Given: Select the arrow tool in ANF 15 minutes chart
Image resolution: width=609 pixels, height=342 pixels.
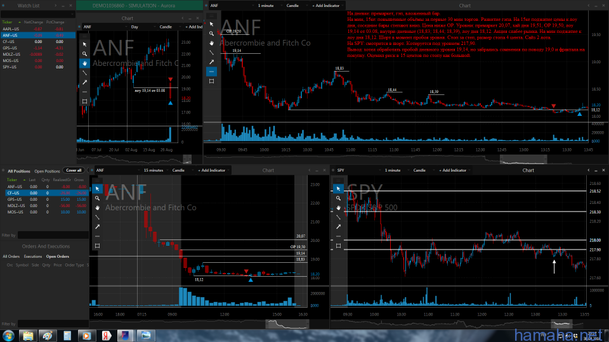Looking at the screenshot, I should (97, 227).
